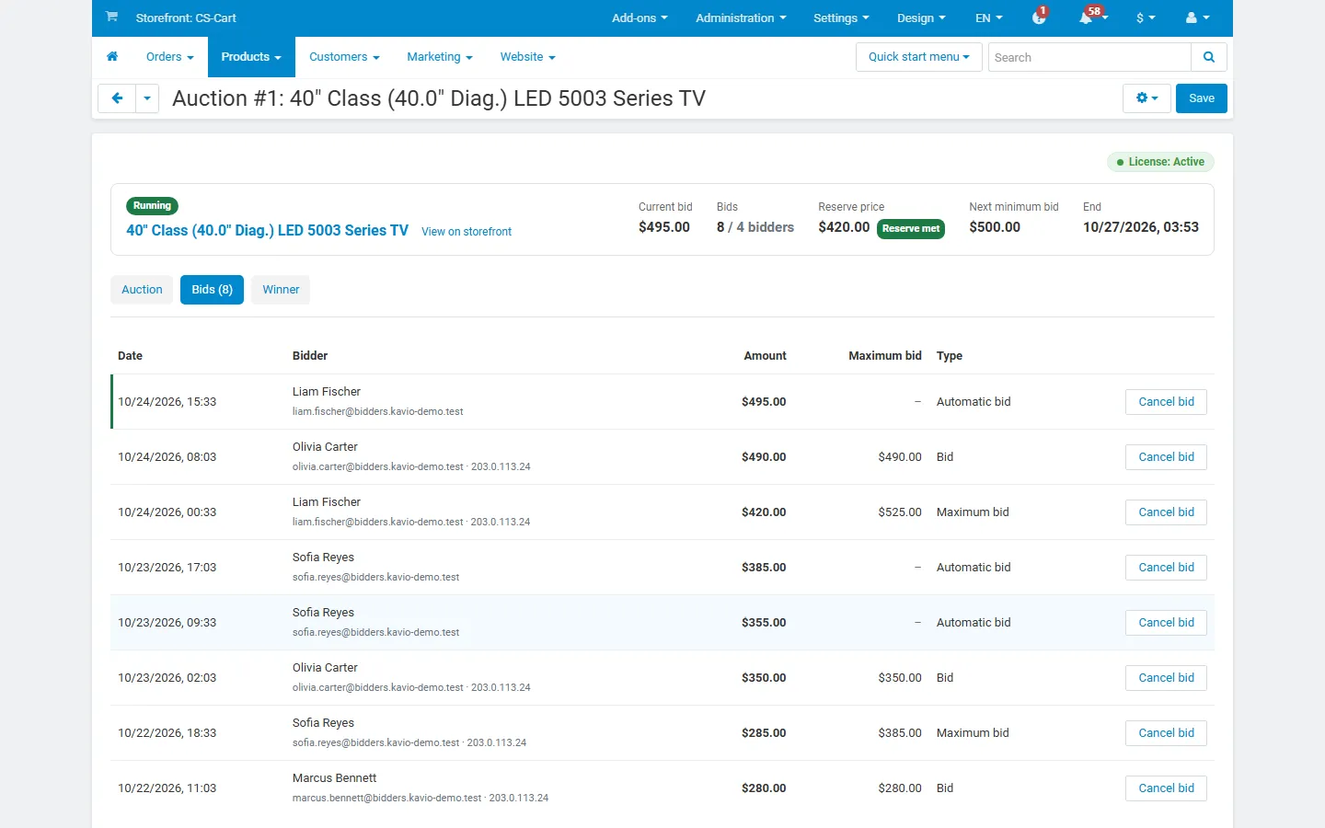Open the currency $ dropdown
Viewport: 1325px width, 828px height.
(x=1146, y=17)
